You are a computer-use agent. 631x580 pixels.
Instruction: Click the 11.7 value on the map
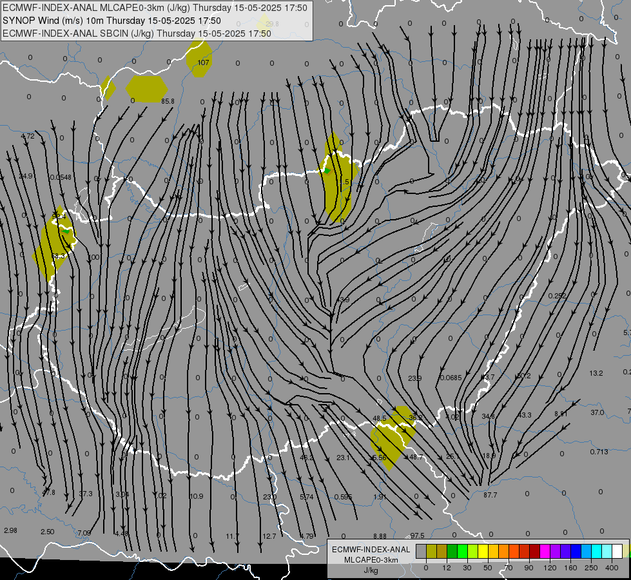(x=232, y=536)
